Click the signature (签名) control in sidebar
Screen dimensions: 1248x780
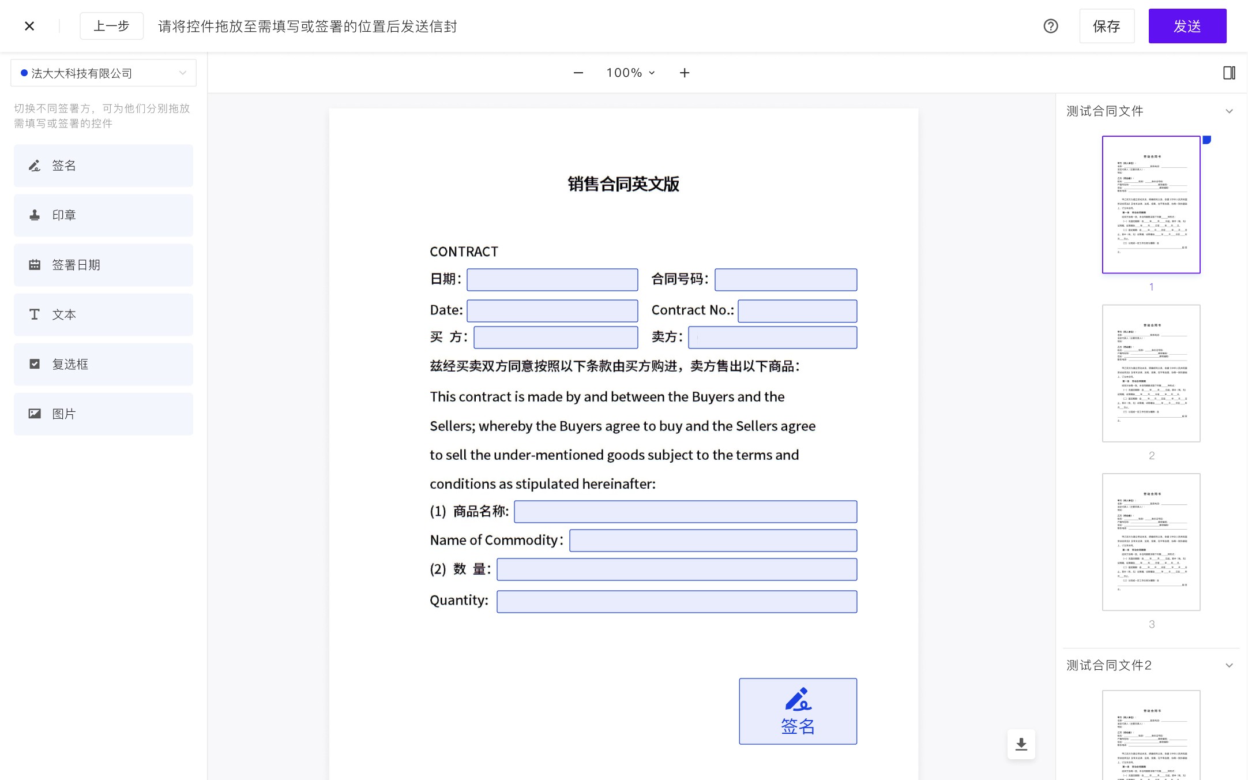[103, 166]
